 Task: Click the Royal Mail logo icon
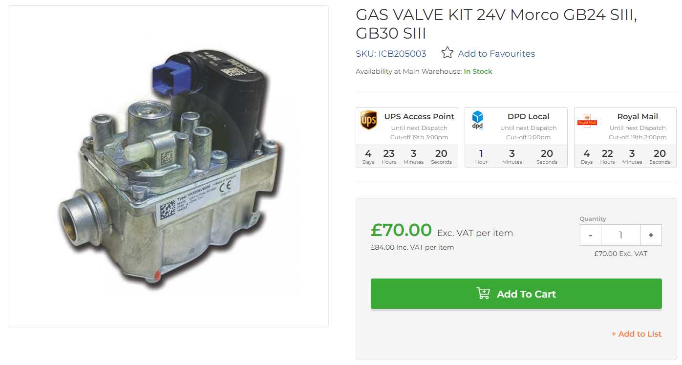pos(587,121)
